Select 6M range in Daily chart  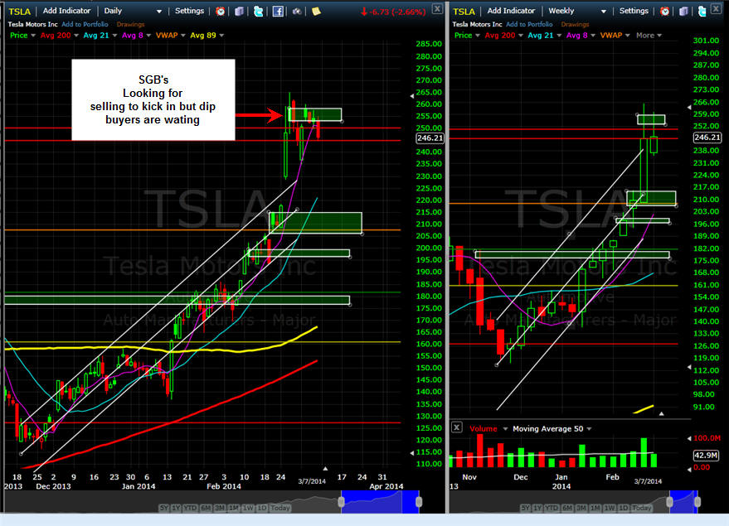point(206,508)
